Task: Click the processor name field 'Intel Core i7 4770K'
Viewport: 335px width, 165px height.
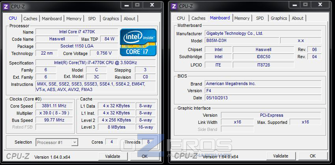Action: tap(77, 32)
